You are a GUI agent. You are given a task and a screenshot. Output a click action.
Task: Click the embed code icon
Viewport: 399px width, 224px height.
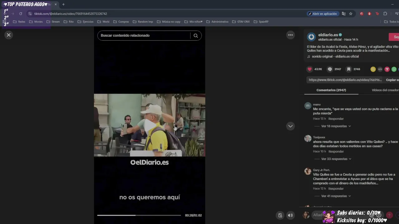380,69
